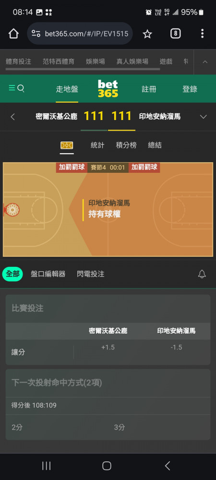Switch to 積分榜 tab
216x480 pixels.
click(126, 145)
